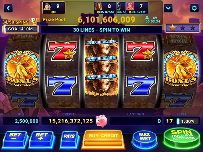Image resolution: width=203 pixels, height=152 pixels.
Task: Tap the GOAL 410M progress bar
Action: click(21, 29)
